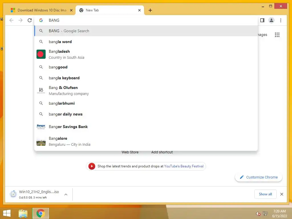This screenshot has height=219, width=292.
Task: Select Bangladesh country suggestion
Action: click(x=146, y=54)
